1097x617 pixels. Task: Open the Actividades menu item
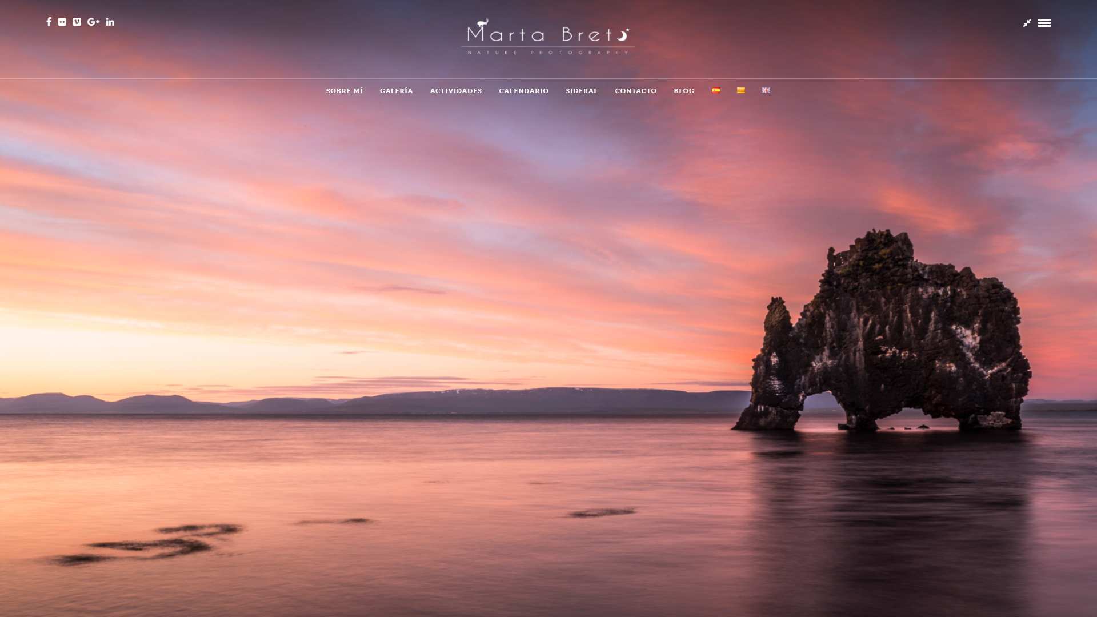456,91
